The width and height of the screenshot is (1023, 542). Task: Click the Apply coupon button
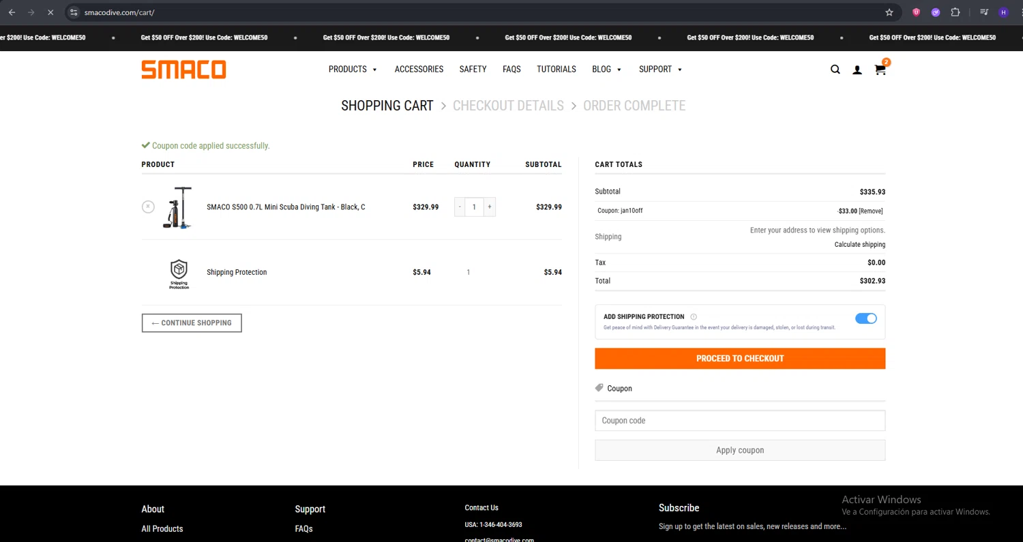pyautogui.click(x=740, y=451)
